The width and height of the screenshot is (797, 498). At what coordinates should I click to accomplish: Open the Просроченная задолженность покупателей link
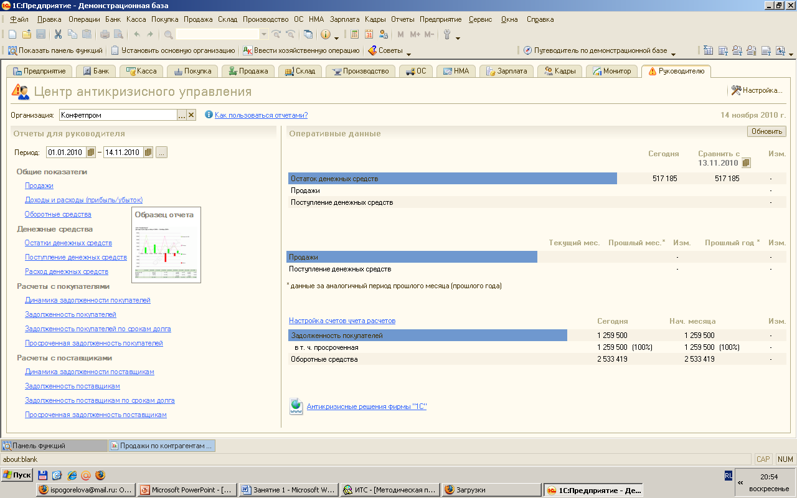coord(94,343)
